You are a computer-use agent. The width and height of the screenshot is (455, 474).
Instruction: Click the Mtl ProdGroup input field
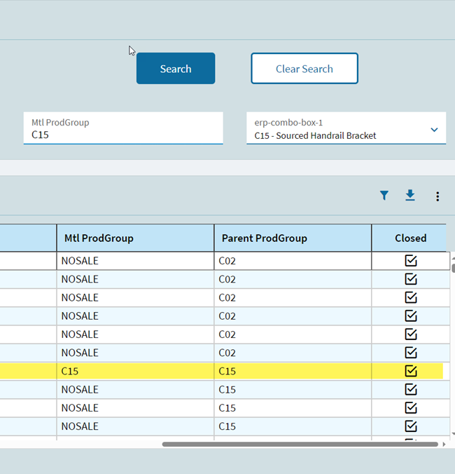[x=122, y=134]
